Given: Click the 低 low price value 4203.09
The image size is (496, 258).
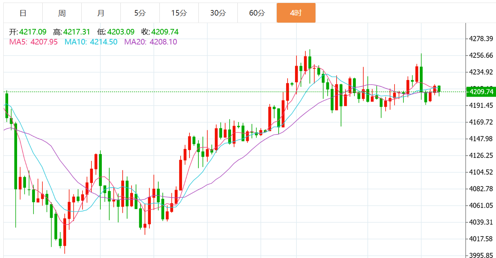Looking at the screenshot, I should (x=121, y=32).
